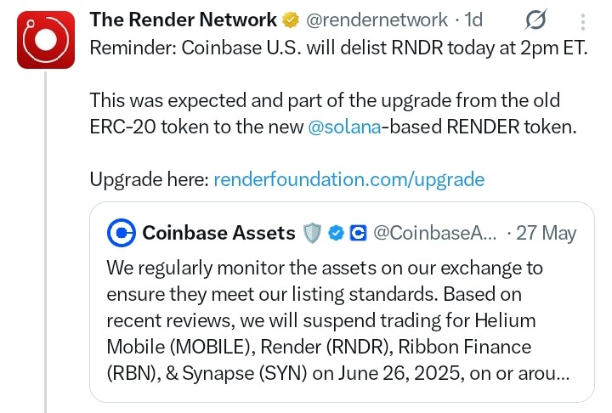The width and height of the screenshot is (612, 413).
Task: Open @rendernetwork handle profile
Action: point(377,20)
